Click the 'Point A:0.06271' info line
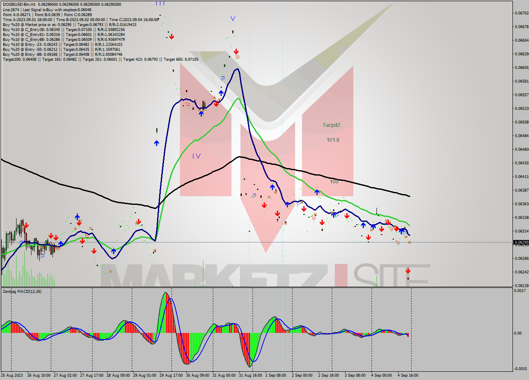Screen dimensions: 529x380 pyautogui.click(x=48, y=14)
